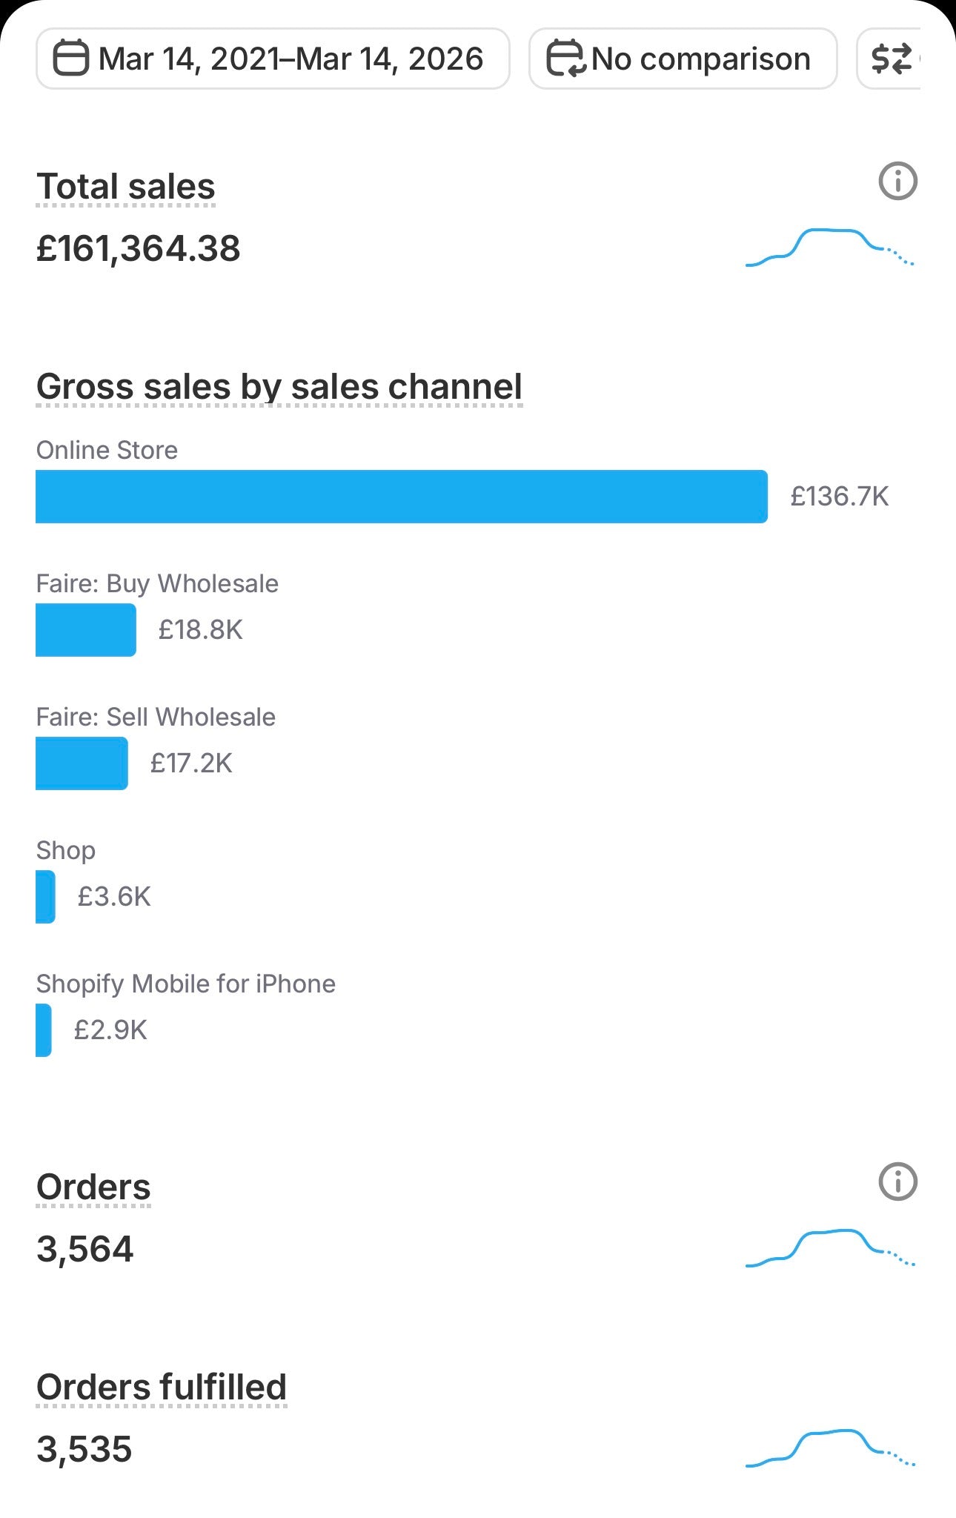Select the Faire: Buy Wholesale bar
Screen dimensions: 956x1518
86,630
